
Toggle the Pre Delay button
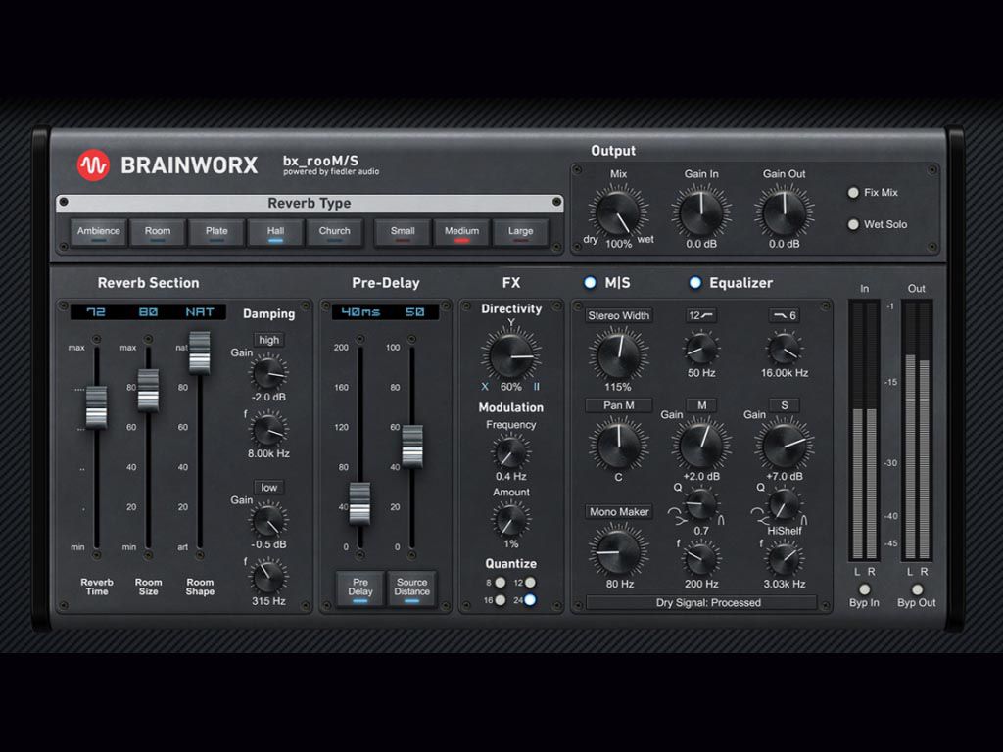click(x=360, y=588)
